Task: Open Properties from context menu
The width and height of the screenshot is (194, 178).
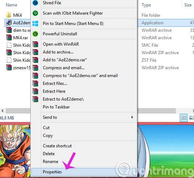Action: tap(84, 172)
